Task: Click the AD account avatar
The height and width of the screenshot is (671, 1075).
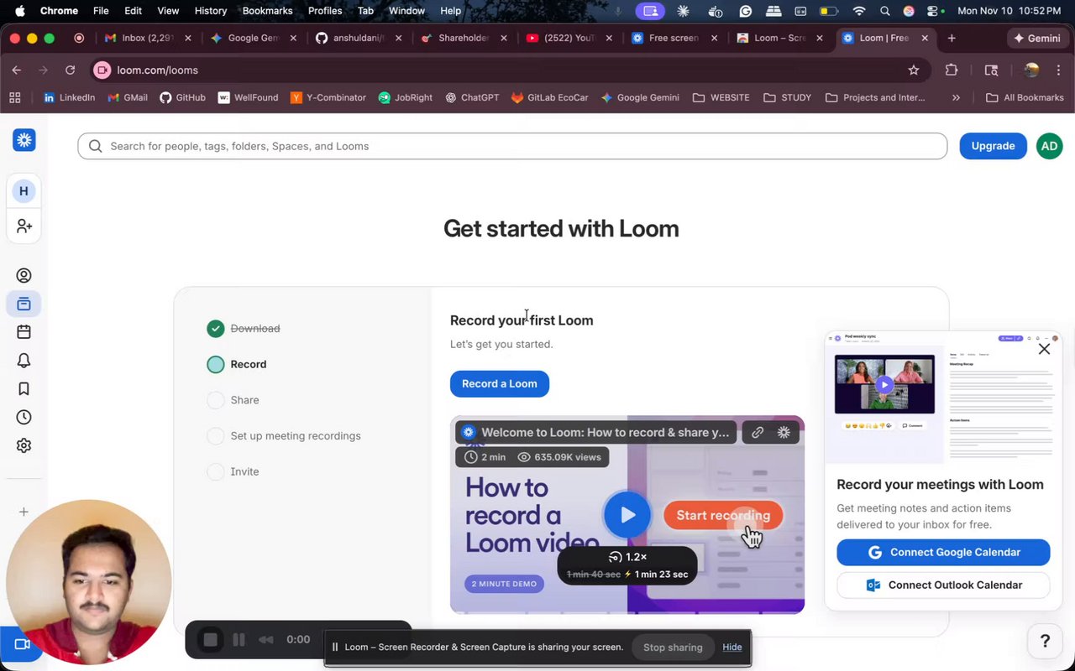Action: click(x=1049, y=146)
